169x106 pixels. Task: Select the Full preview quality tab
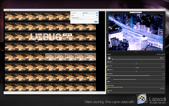coord(140,12)
